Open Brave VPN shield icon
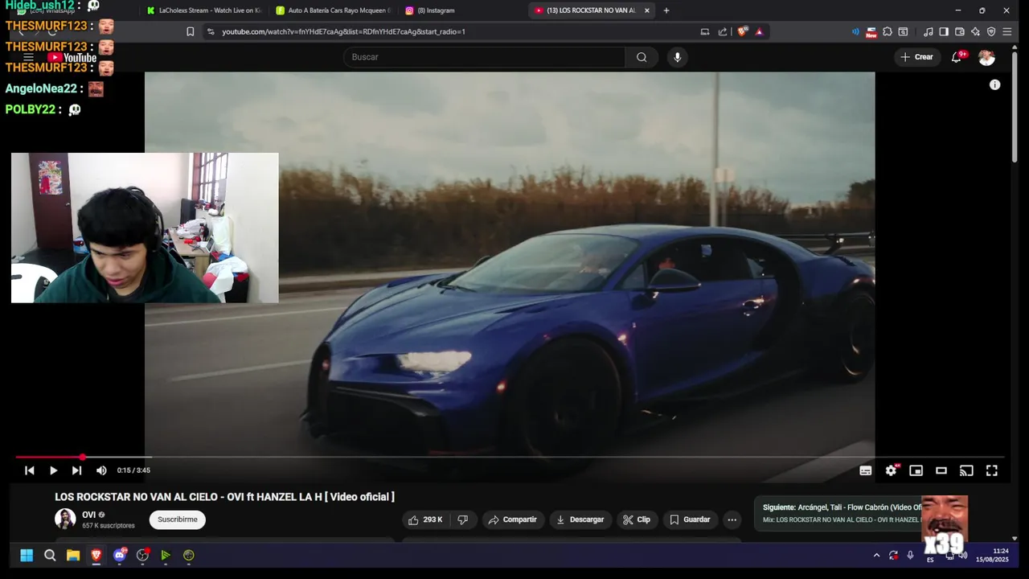Screen dimensions: 1029x579 click(x=991, y=31)
